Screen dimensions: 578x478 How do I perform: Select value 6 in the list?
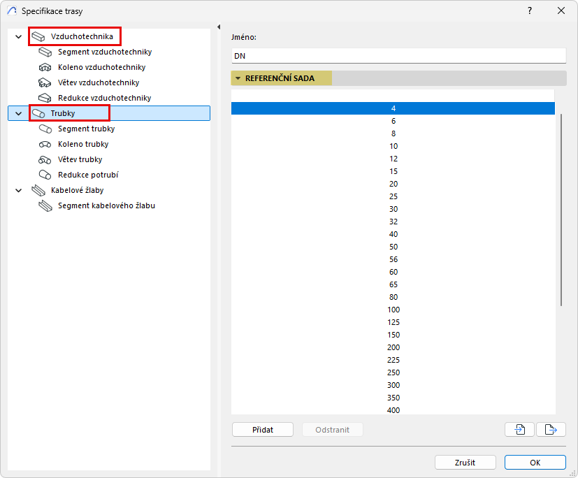(x=393, y=121)
